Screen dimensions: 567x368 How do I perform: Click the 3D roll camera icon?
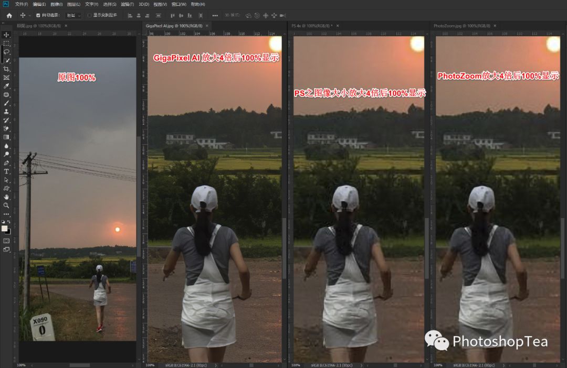point(257,16)
